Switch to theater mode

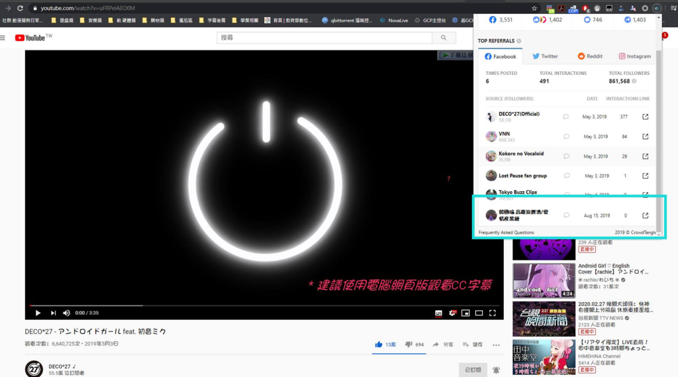[x=479, y=313]
